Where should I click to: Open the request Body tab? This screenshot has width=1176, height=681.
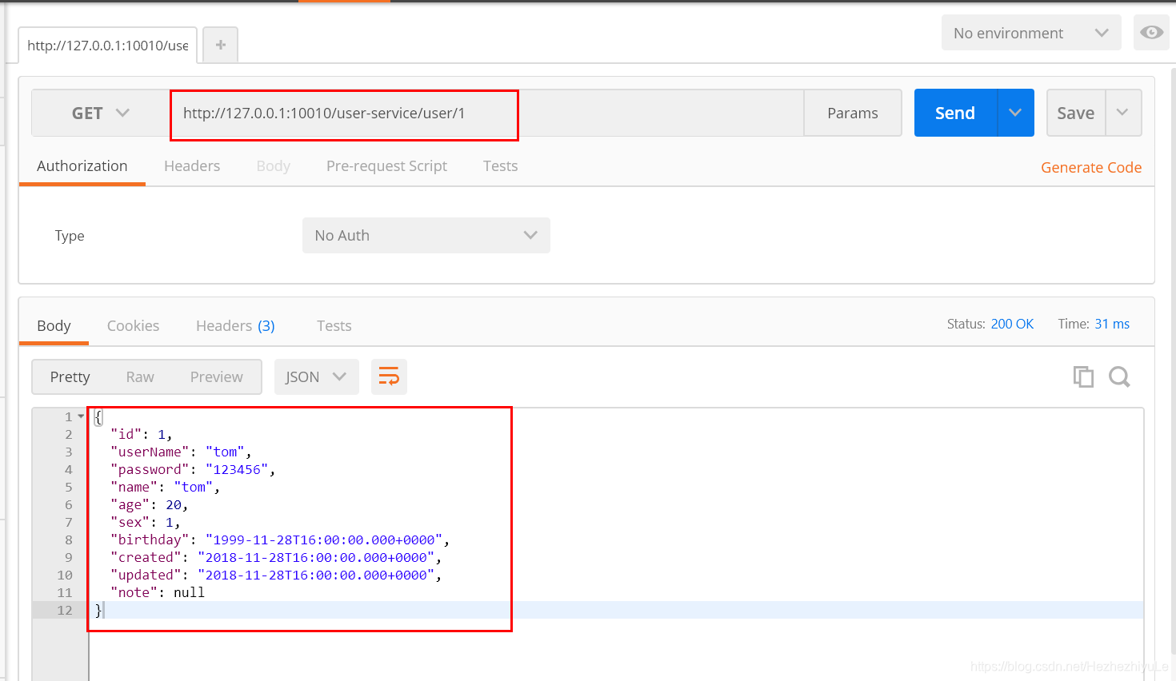pos(274,165)
